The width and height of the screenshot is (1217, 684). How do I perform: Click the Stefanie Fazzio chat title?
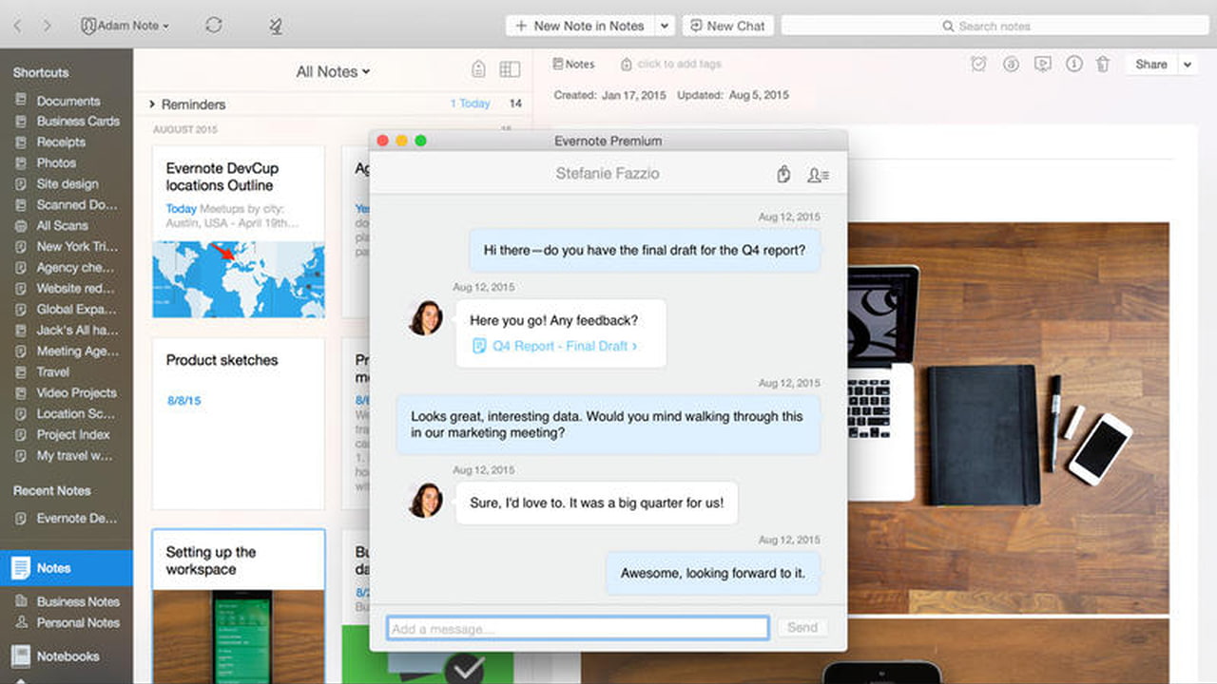(608, 174)
